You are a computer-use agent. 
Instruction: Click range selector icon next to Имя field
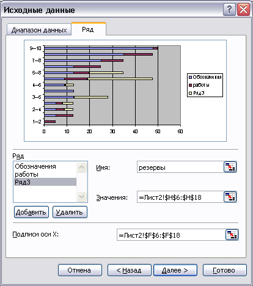tap(230, 167)
